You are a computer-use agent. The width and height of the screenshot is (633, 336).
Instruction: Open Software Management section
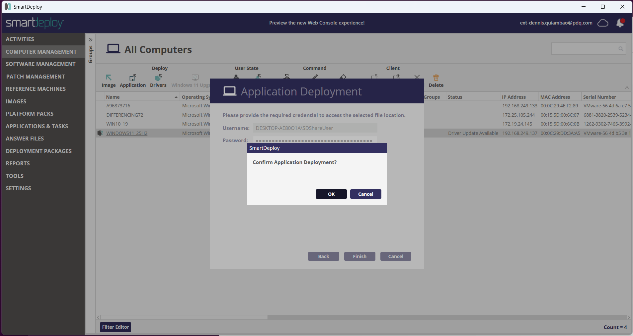(40, 64)
